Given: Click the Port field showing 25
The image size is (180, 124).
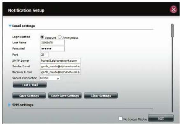Looking at the screenshot, I should 45,55.
